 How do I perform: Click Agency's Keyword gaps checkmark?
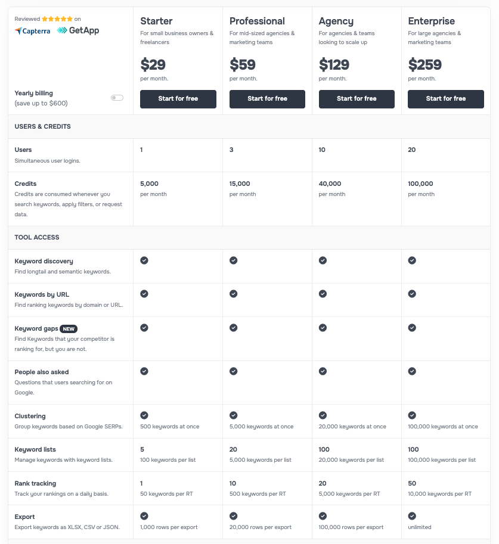tap(323, 328)
